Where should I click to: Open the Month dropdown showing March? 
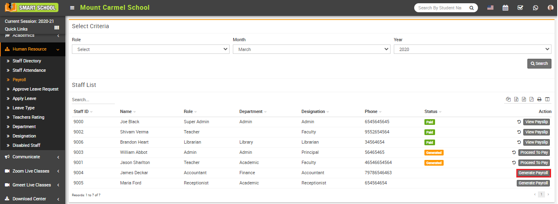(312, 49)
